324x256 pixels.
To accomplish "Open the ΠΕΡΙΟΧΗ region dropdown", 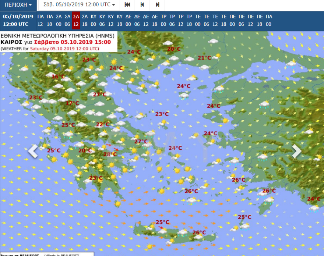I will [x=18, y=5].
